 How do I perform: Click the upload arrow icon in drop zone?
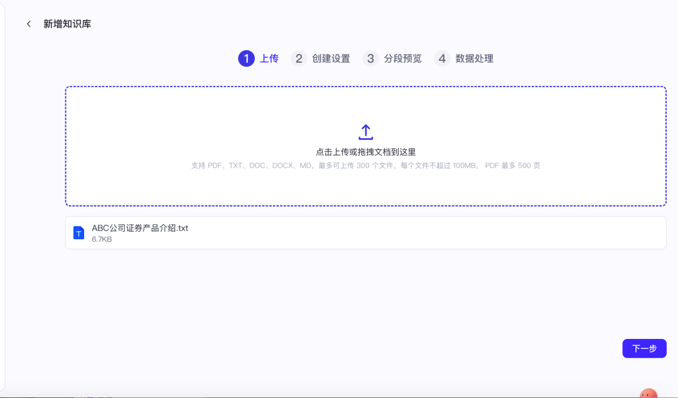(365, 132)
